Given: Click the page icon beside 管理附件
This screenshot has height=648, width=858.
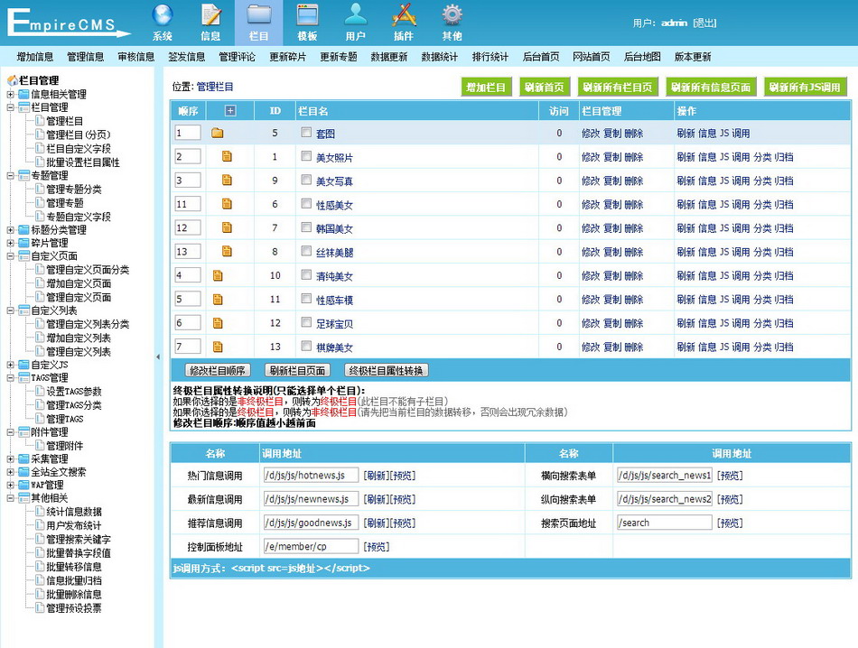Looking at the screenshot, I should point(40,446).
